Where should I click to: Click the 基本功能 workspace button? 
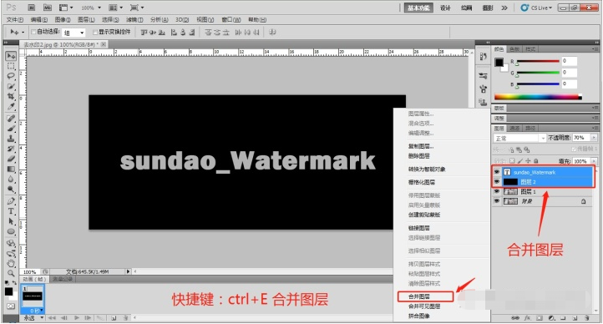pyautogui.click(x=418, y=8)
